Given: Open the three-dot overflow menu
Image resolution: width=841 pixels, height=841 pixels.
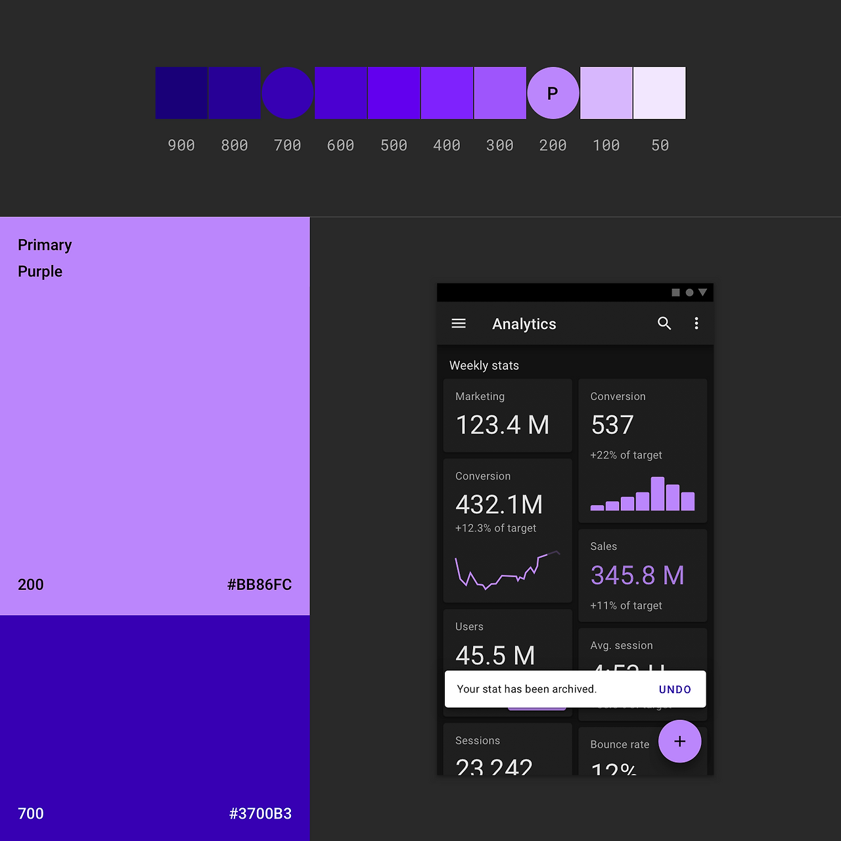Looking at the screenshot, I should click(696, 323).
